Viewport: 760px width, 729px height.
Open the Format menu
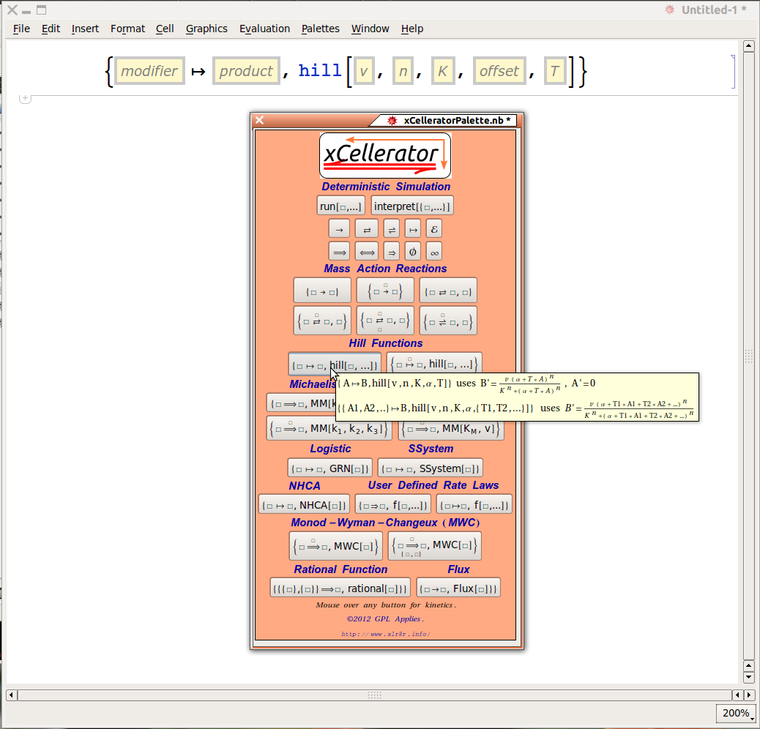click(x=127, y=29)
